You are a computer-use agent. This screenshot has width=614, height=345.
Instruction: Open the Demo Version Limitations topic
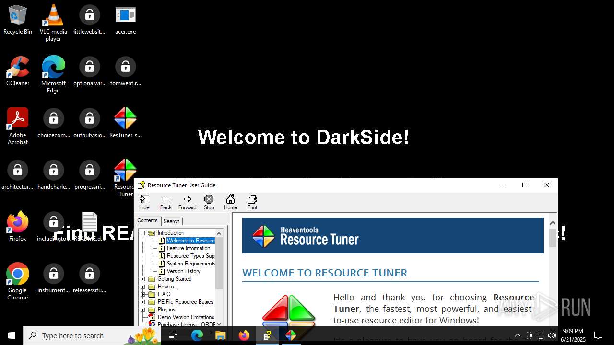click(186, 317)
